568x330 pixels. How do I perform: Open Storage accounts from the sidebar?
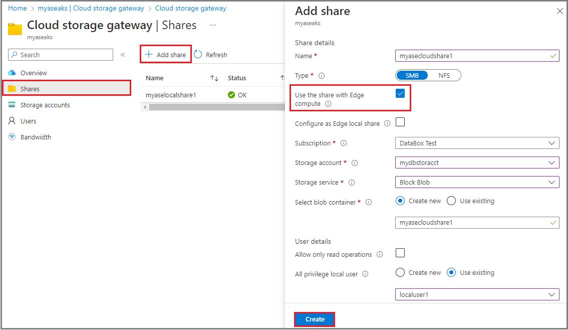coord(11,105)
